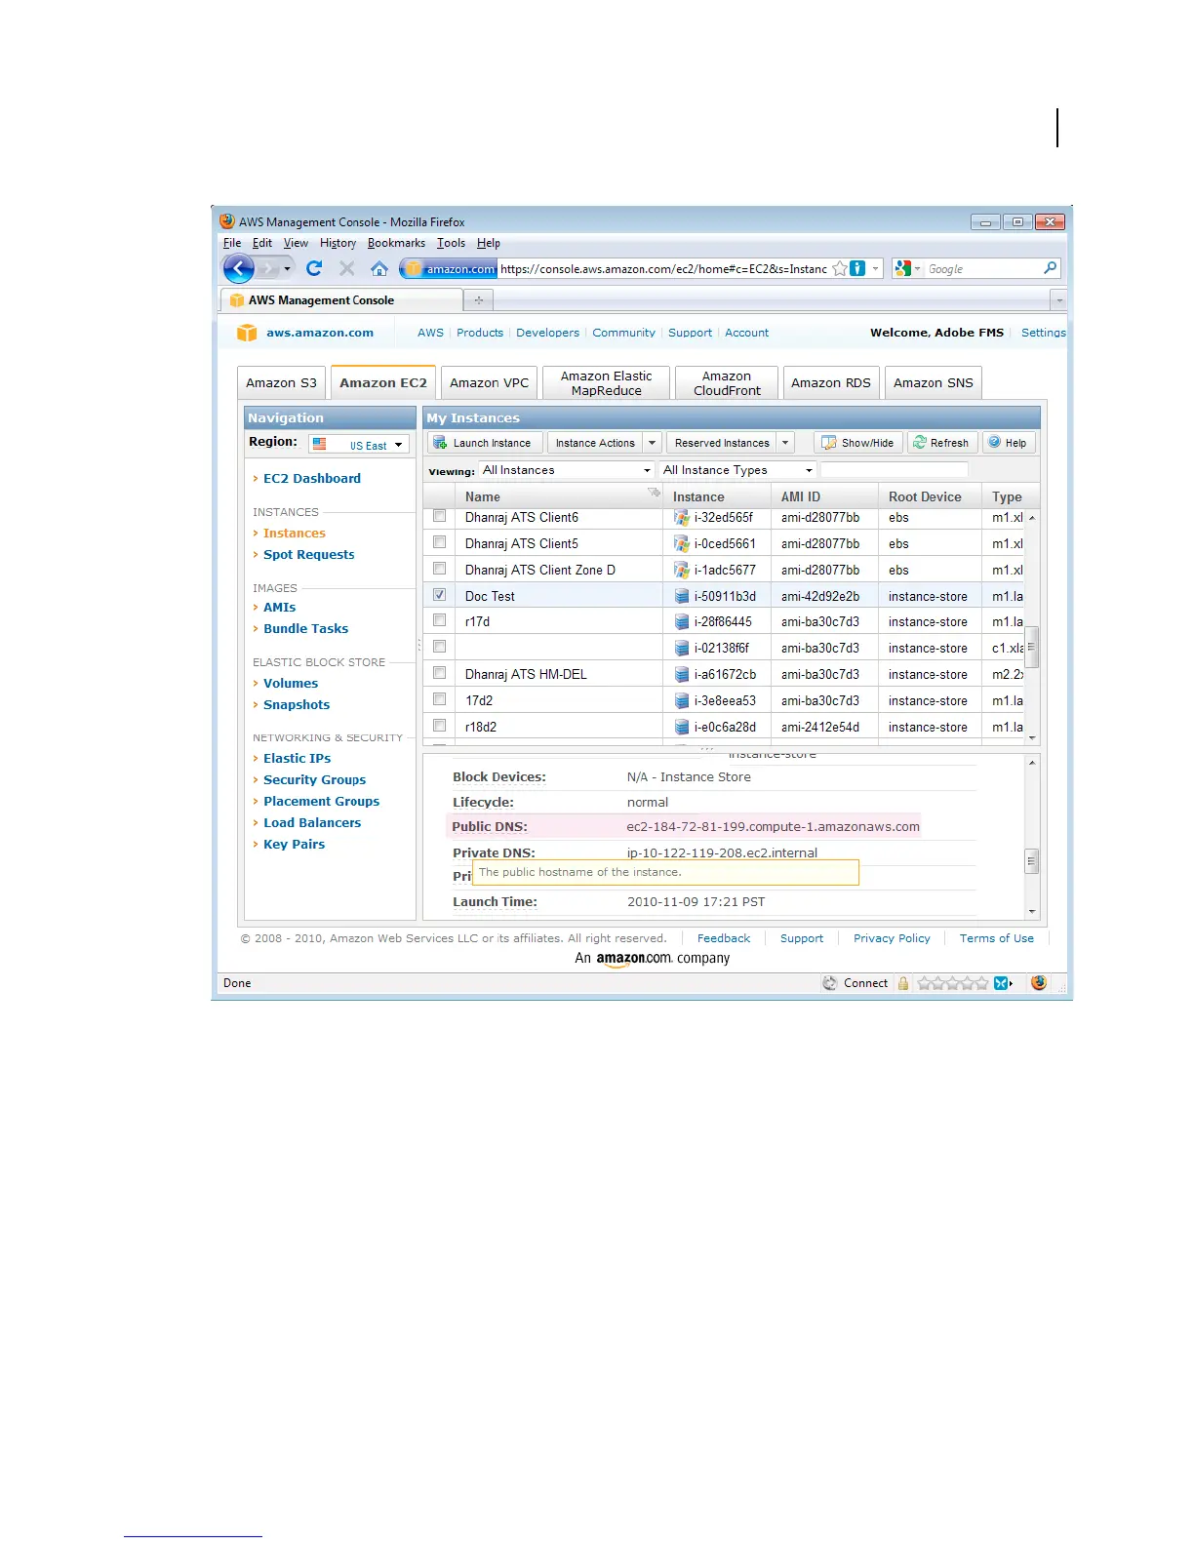The image size is (1194, 1545).
Task: Click the instance icon for i-e0c6a28d
Action: (682, 727)
